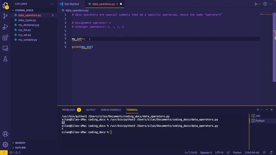The image size is (276, 155).
Task: Open the Manage gear settings
Action: (x=5, y=145)
